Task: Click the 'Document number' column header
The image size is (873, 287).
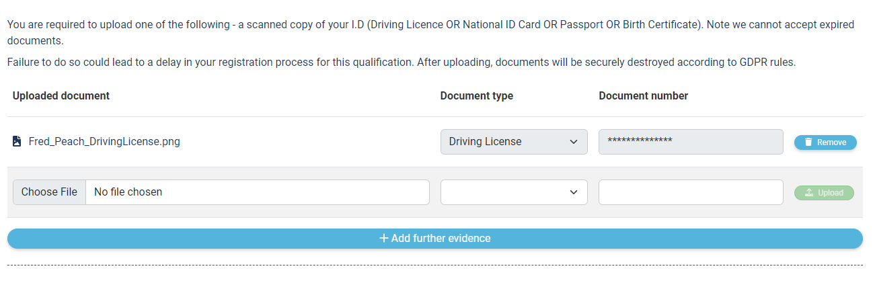Action: (x=644, y=95)
